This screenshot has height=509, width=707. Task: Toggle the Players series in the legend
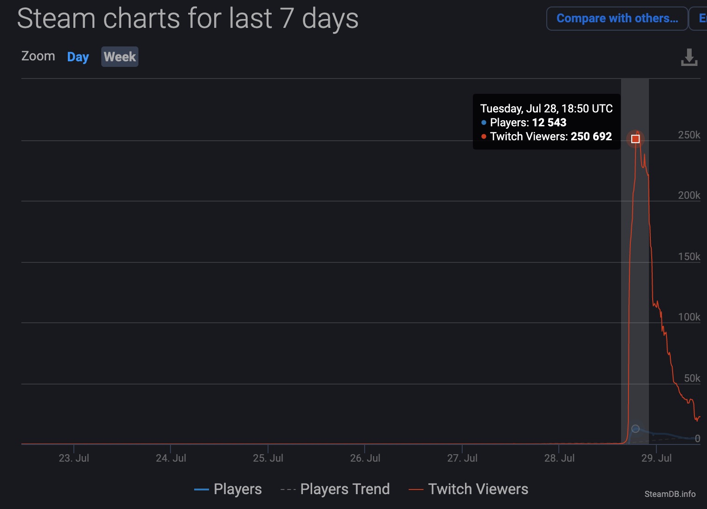coord(228,489)
